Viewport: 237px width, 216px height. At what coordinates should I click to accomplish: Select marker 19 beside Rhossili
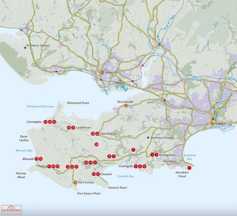36,159
